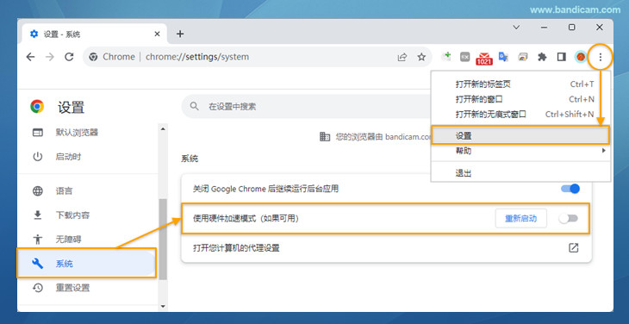Click the translate extension icon
This screenshot has height=324, width=629.
(503, 57)
